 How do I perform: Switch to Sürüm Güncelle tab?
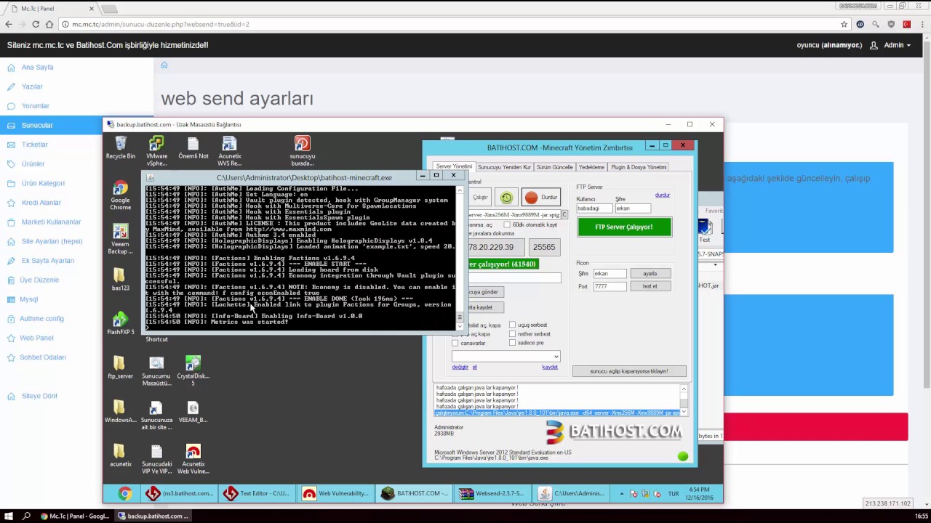pos(554,167)
